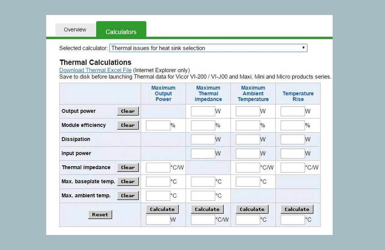This screenshot has height=250, width=385.
Task: Clear the Max. baseplate temp. row
Action: [128, 181]
